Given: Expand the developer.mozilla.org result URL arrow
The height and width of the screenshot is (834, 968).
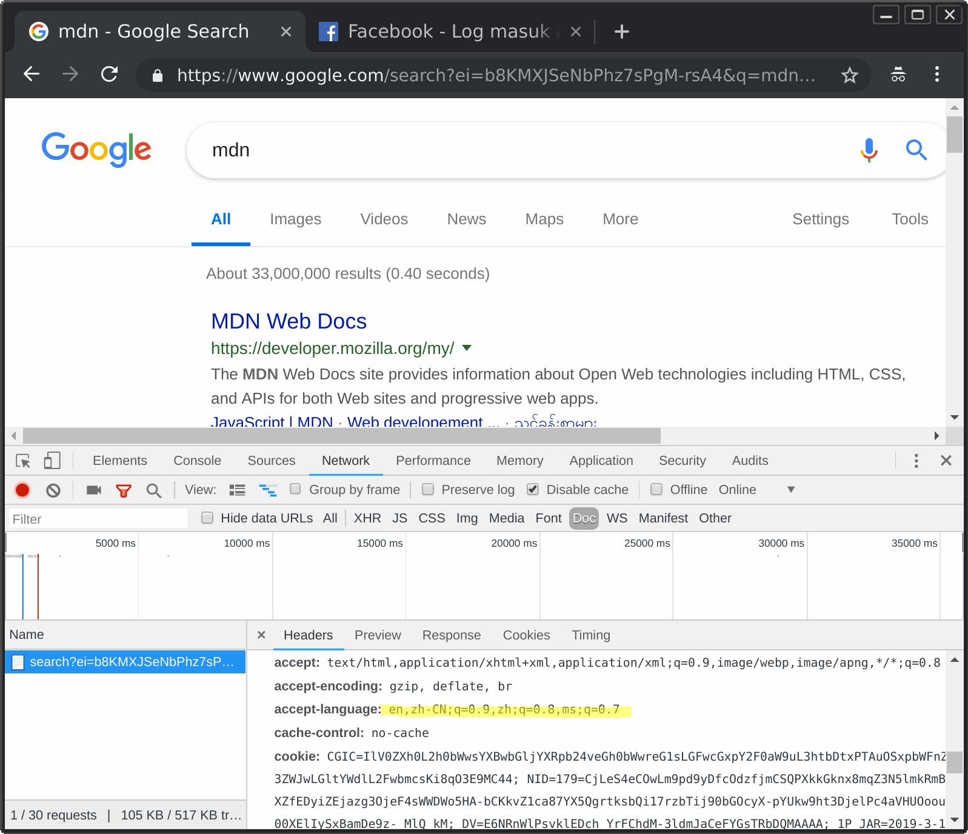Looking at the screenshot, I should click(467, 348).
